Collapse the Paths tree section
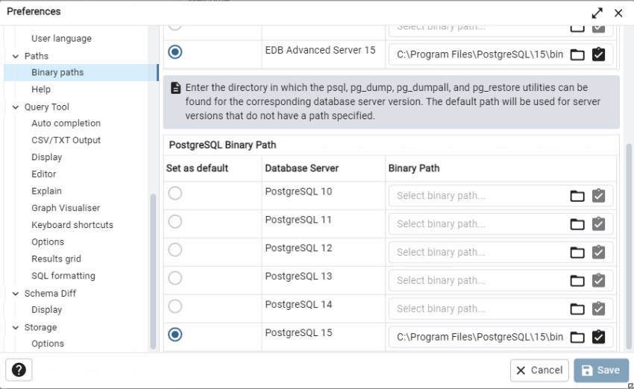The image size is (634, 389). (x=16, y=56)
